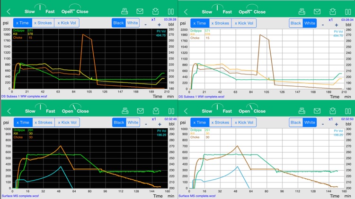Tap the tray icon with downward arrow in white Surface MS panel
The width and height of the screenshot is (355, 199).
tap(333, 111)
